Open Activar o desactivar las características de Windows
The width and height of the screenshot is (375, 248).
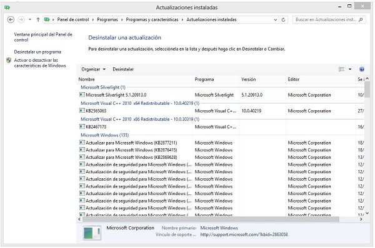40,63
